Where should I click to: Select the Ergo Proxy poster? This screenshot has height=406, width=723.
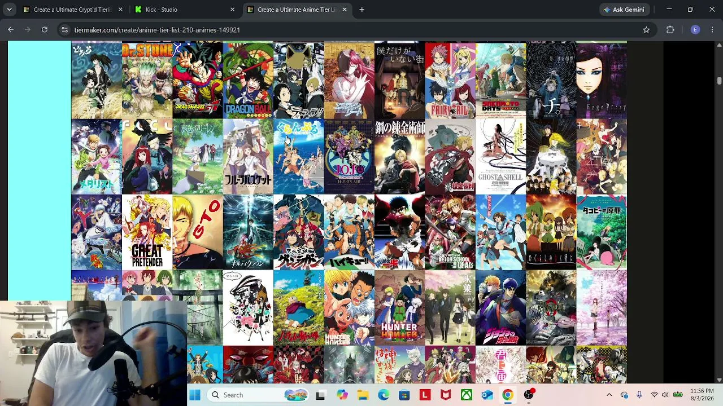pos(602,81)
